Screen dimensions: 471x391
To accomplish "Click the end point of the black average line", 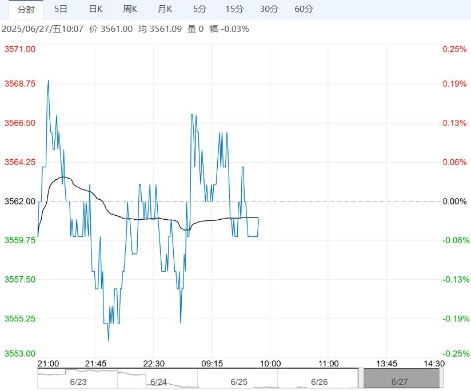I will click(258, 218).
